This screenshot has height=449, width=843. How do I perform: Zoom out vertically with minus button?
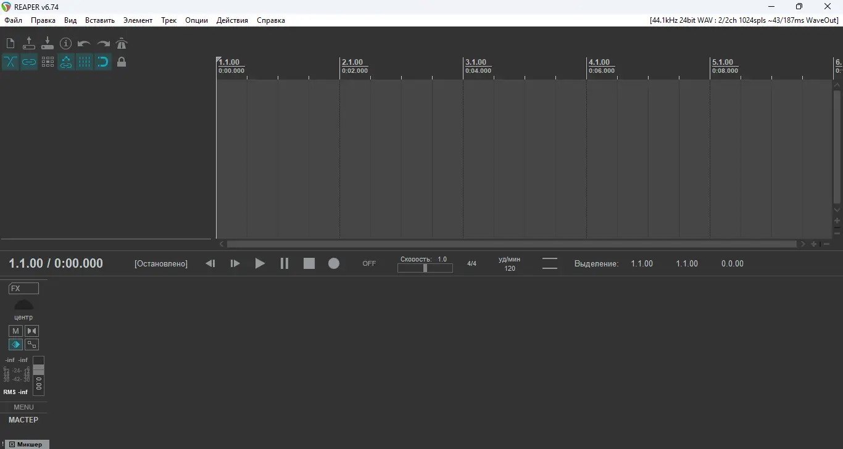coord(837,233)
